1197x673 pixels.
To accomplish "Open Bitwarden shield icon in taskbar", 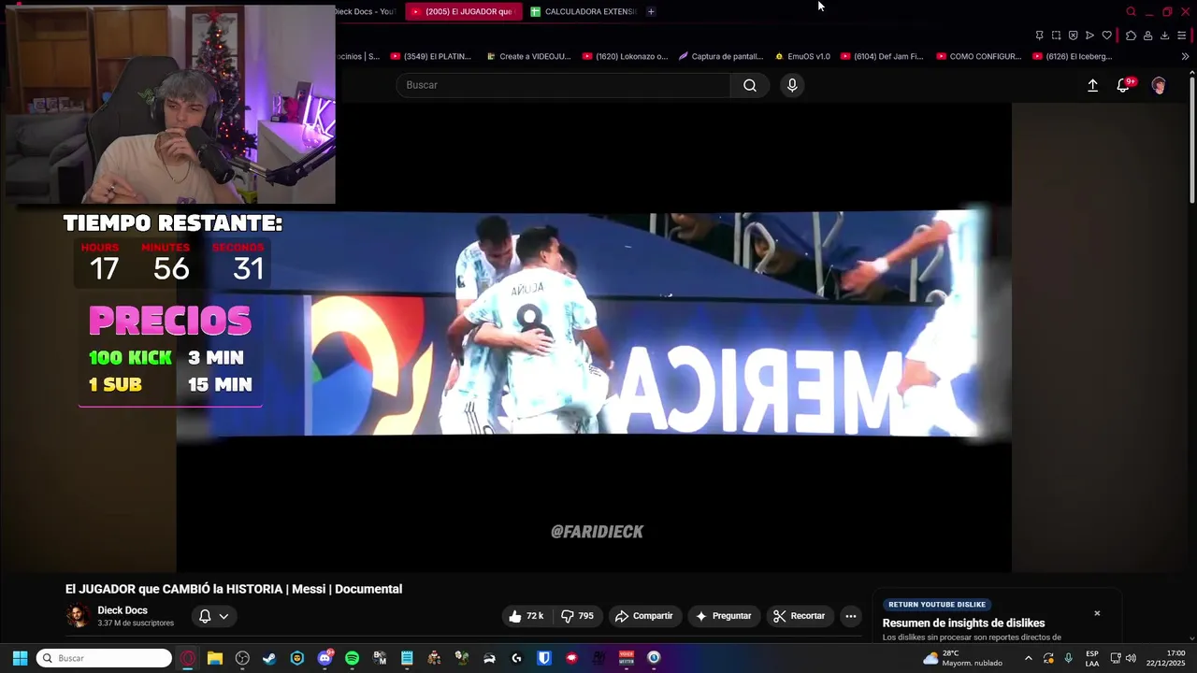I will (x=543, y=658).
